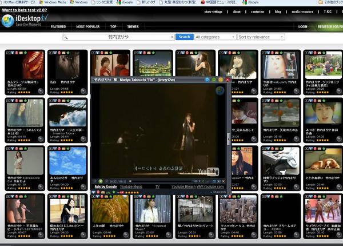Click the envelope icon on Length 05:20 card
This screenshot has height=246, width=343.
click(x=320, y=53)
